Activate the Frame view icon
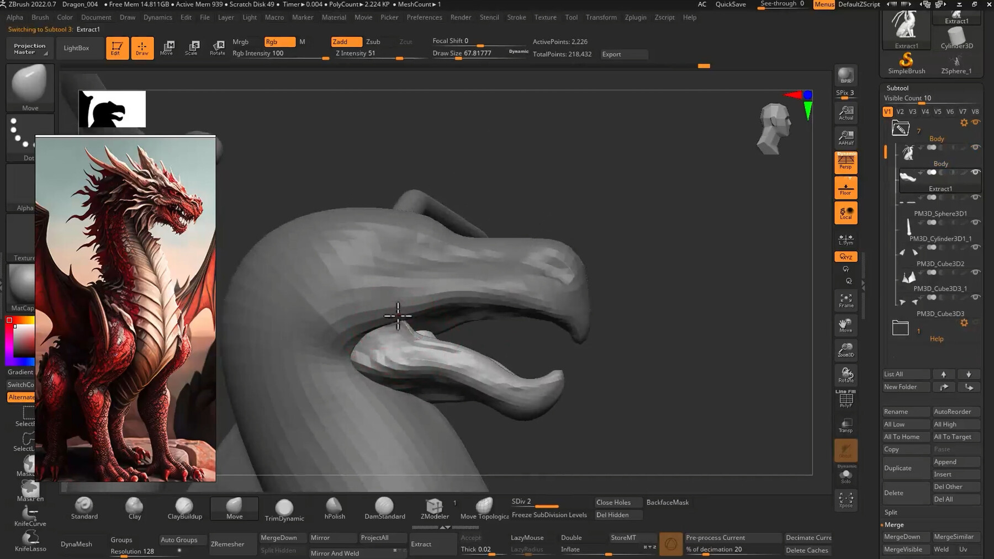This screenshot has width=994, height=559. [x=845, y=301]
